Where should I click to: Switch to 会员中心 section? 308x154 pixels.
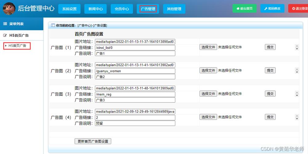122,9
